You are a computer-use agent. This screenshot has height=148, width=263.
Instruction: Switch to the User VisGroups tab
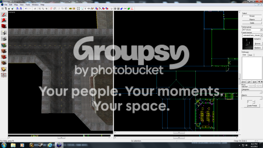point(244,55)
